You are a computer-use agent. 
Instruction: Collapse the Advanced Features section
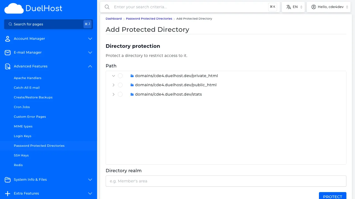coord(90,66)
